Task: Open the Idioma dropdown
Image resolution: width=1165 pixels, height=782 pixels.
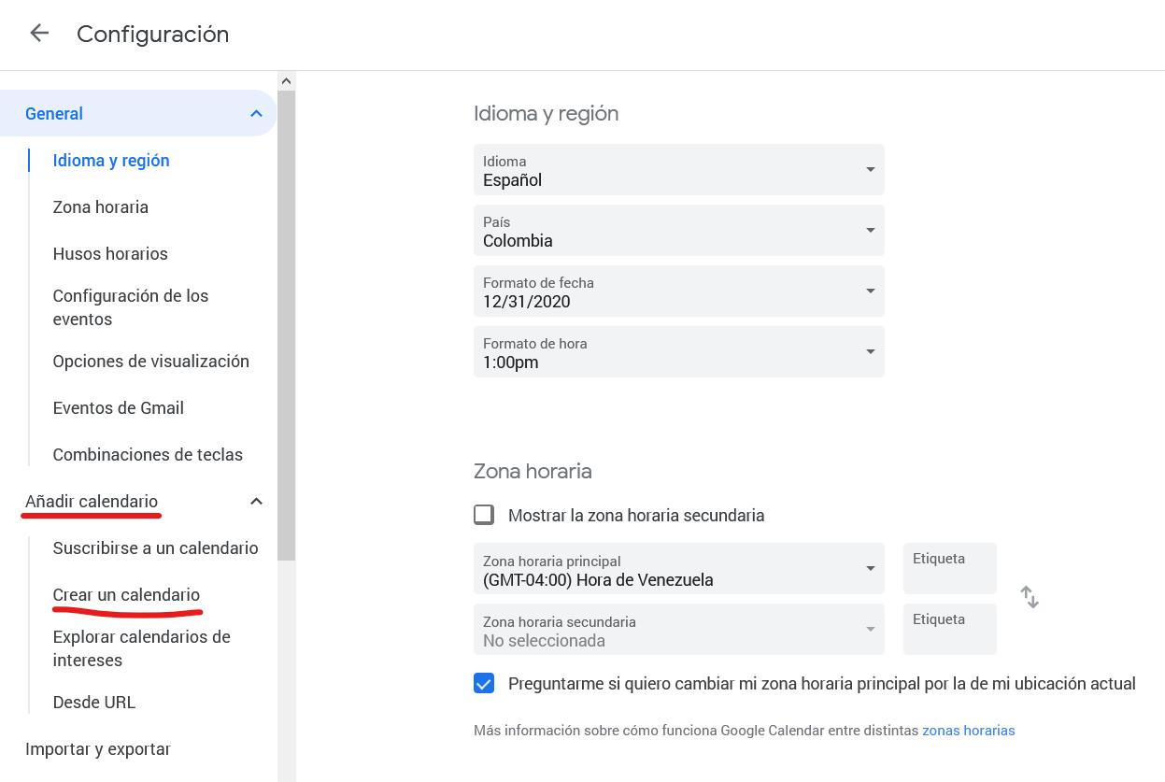Action: coord(678,170)
